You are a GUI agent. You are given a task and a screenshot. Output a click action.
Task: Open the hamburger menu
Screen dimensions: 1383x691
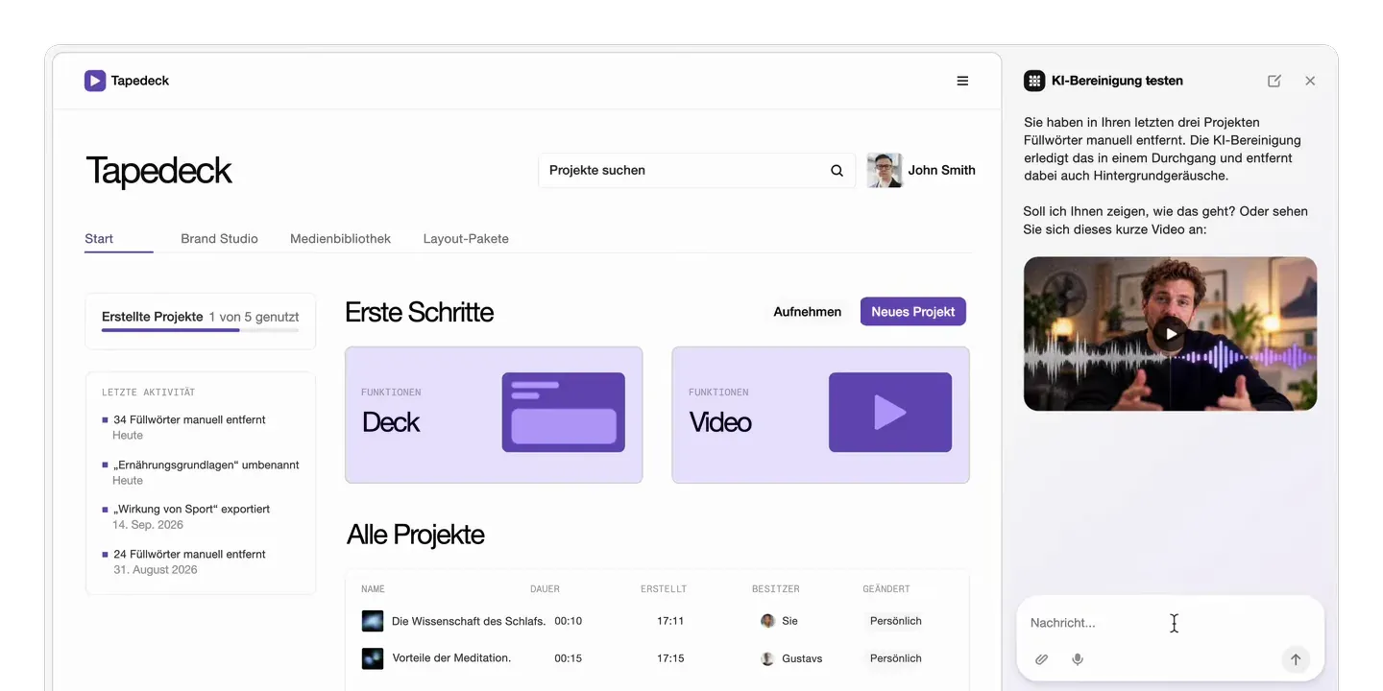pyautogui.click(x=962, y=81)
